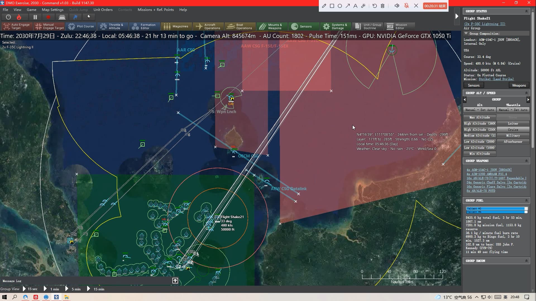Open the Sensors toolbar button
The width and height of the screenshot is (536, 301).
tap(304, 26)
